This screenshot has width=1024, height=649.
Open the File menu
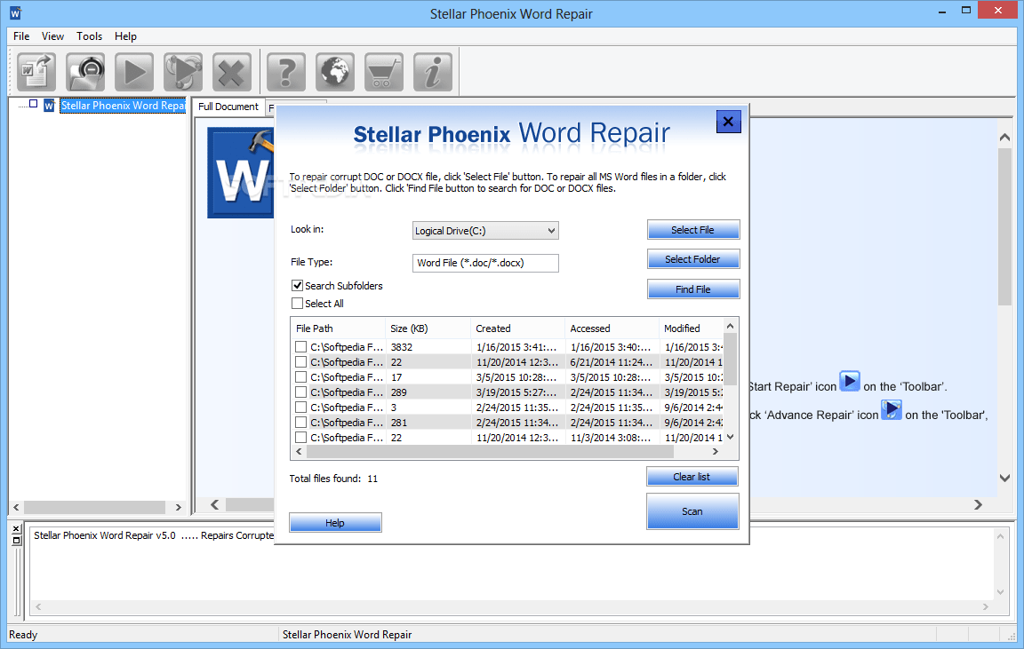21,36
